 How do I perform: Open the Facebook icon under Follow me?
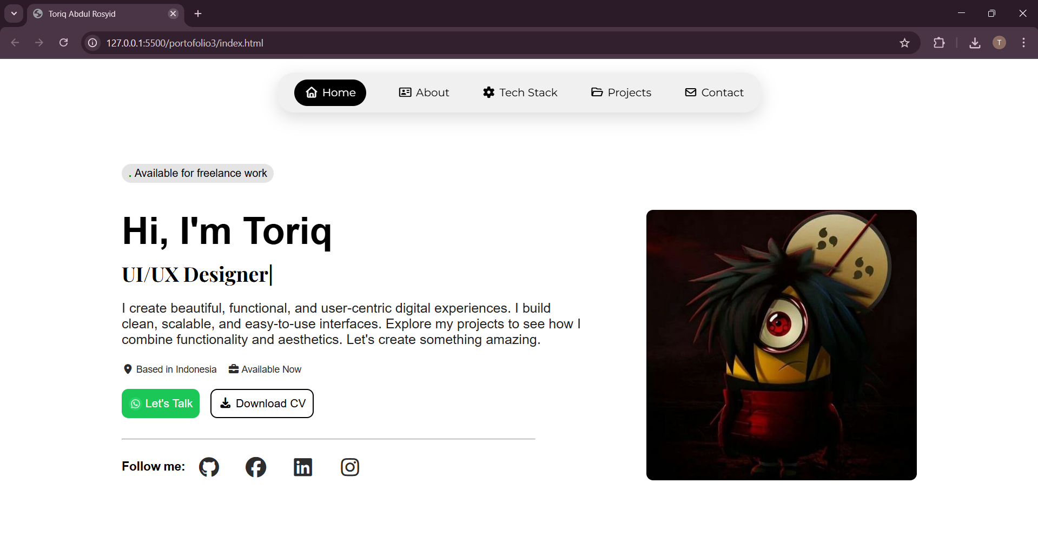click(255, 467)
